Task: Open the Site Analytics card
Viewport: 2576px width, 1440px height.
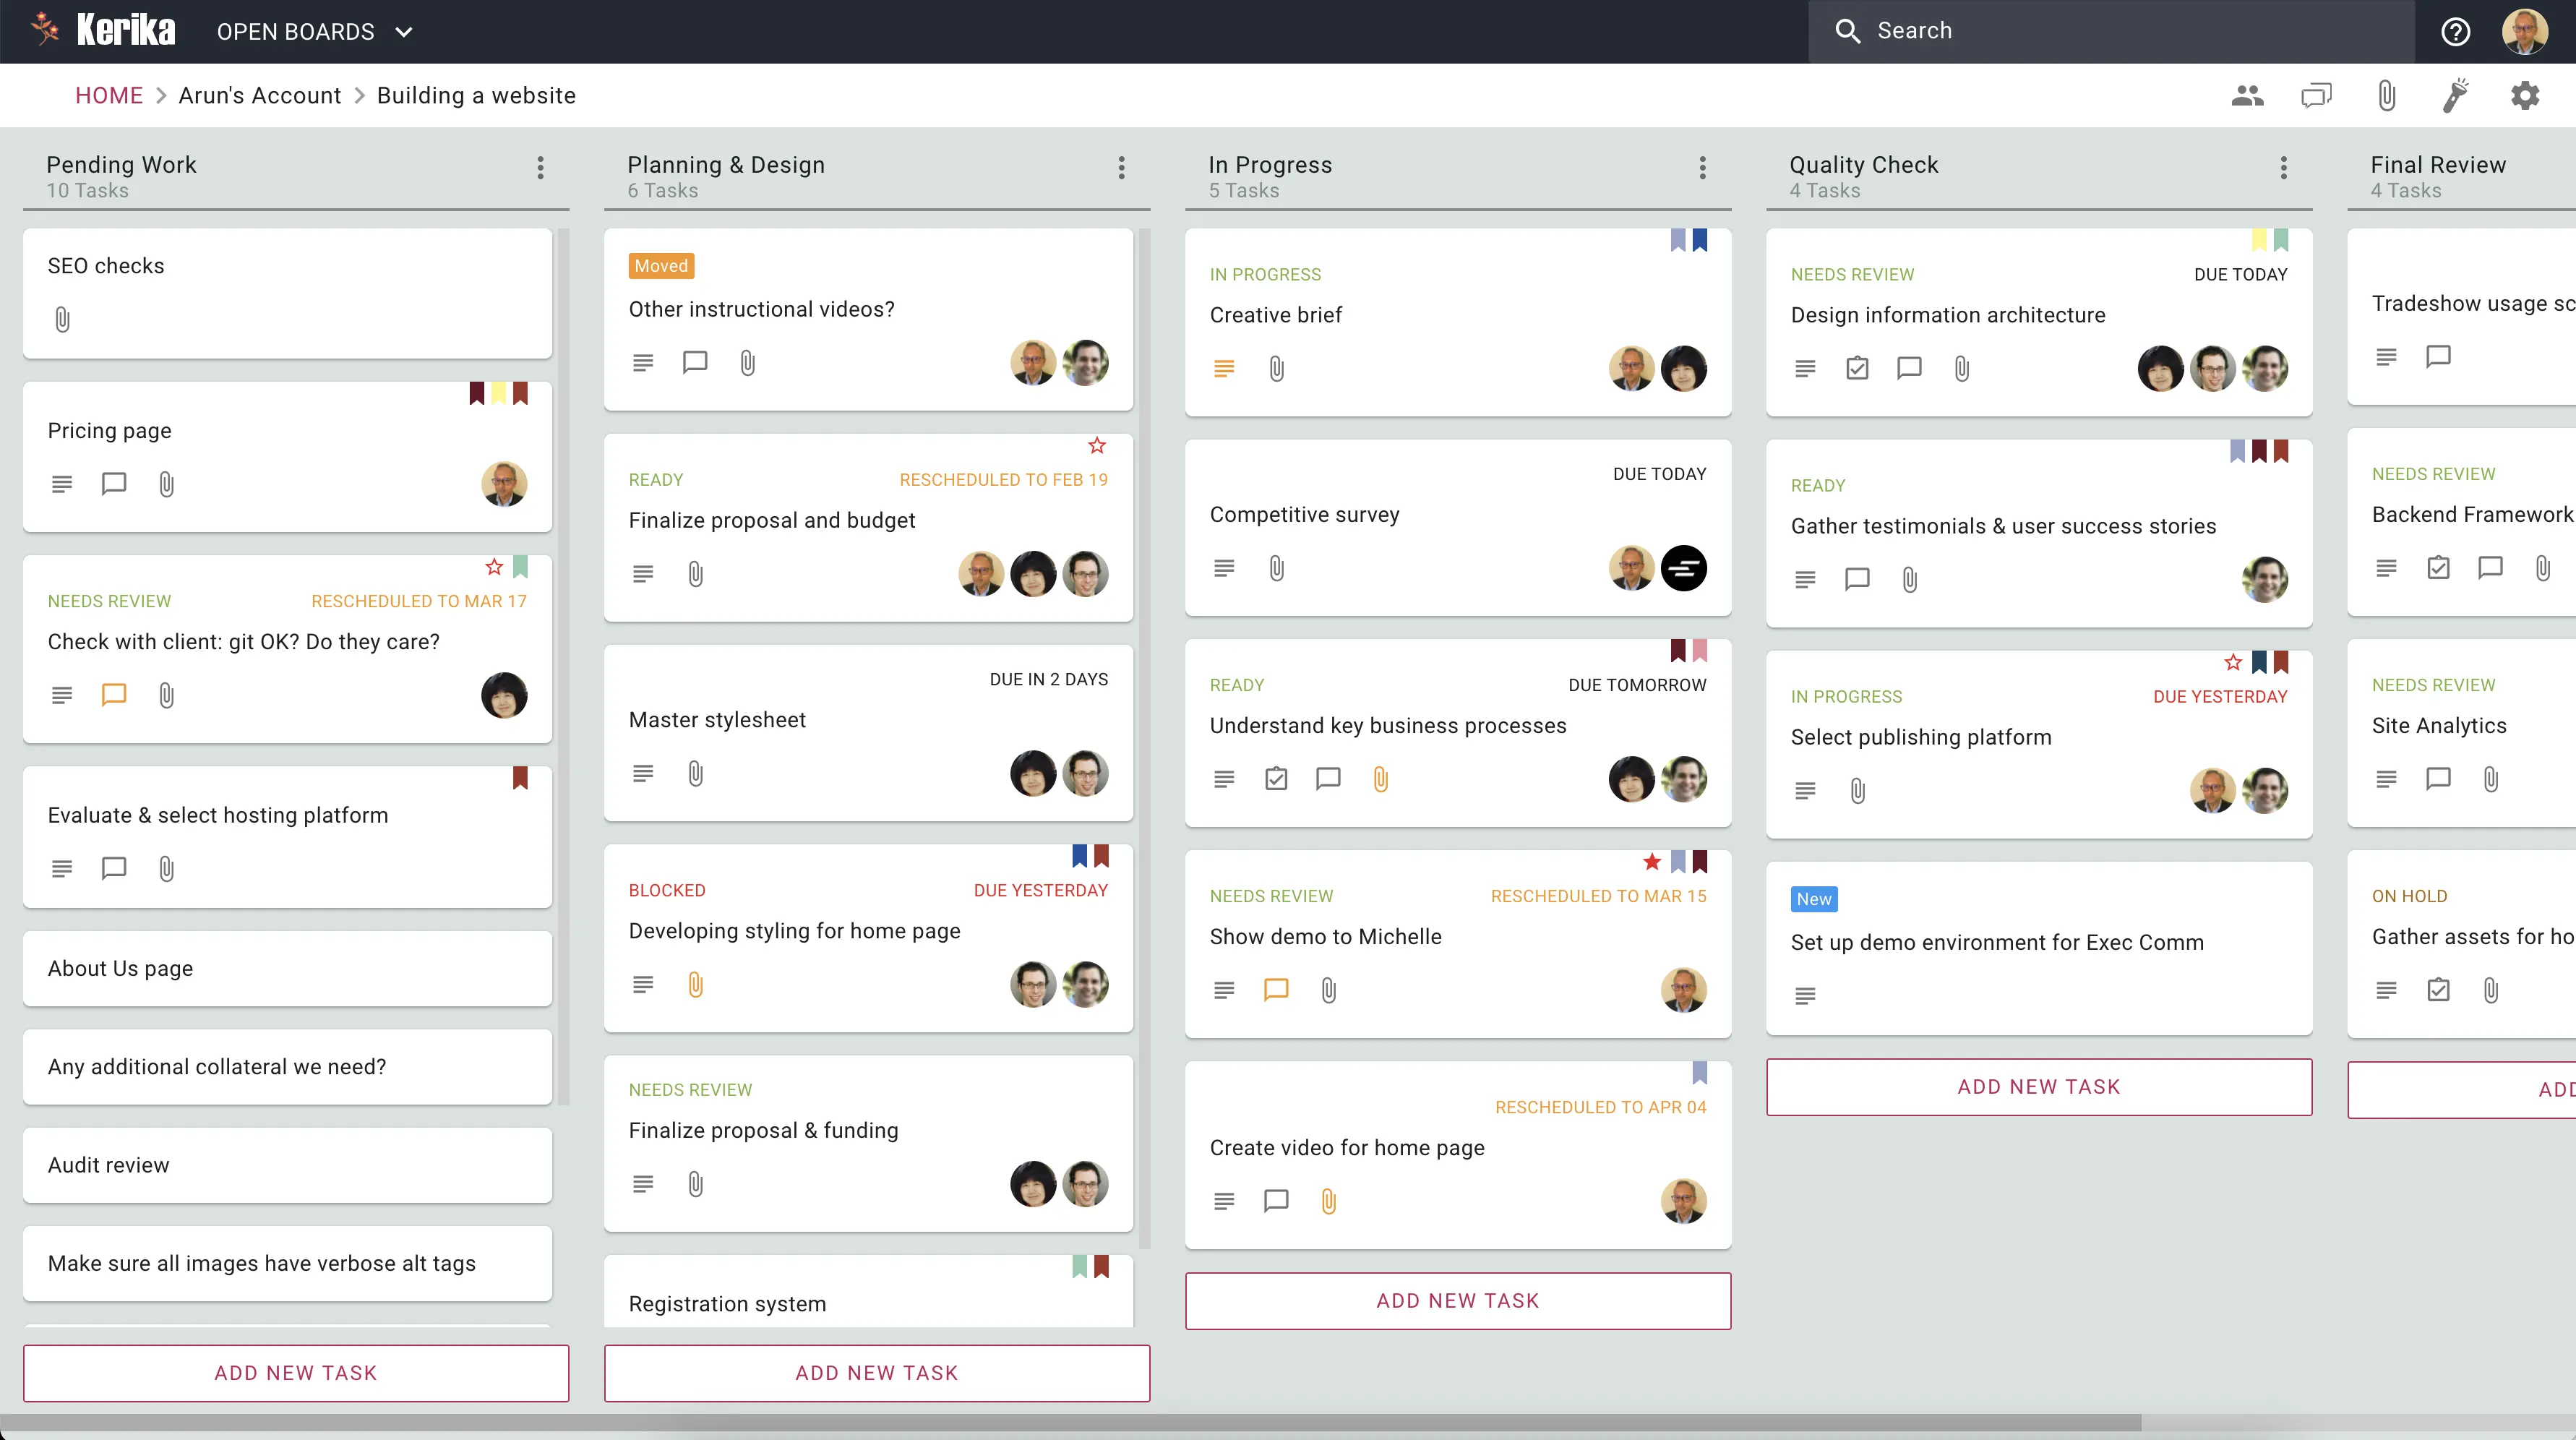Action: click(x=2461, y=733)
